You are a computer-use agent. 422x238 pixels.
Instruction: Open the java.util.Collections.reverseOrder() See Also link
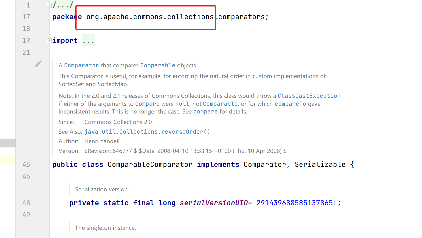click(x=147, y=132)
